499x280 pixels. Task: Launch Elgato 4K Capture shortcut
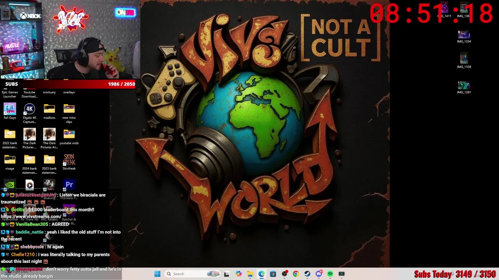(x=30, y=113)
